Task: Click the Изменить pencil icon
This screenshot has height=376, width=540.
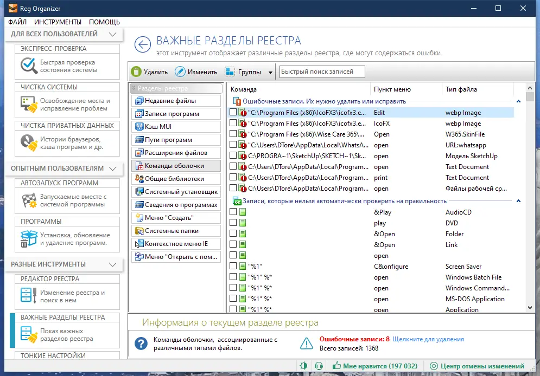Action: pos(180,72)
